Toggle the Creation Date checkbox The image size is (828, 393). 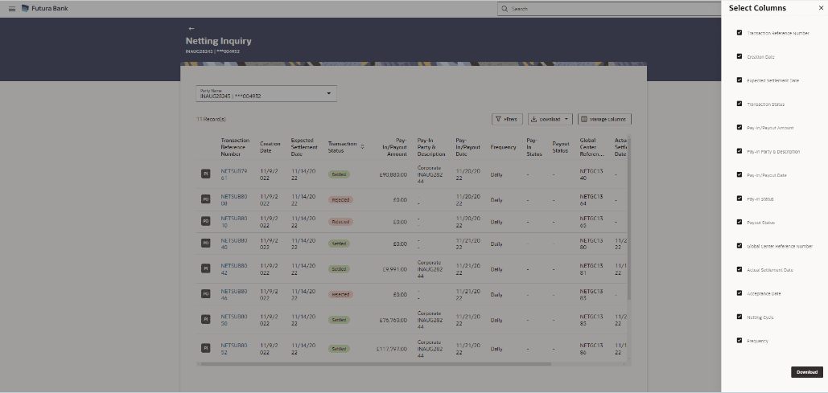pos(739,56)
